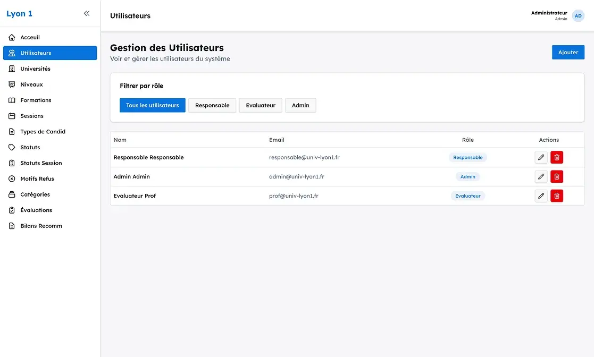Click the name Evaluateur Prof

tap(135, 195)
